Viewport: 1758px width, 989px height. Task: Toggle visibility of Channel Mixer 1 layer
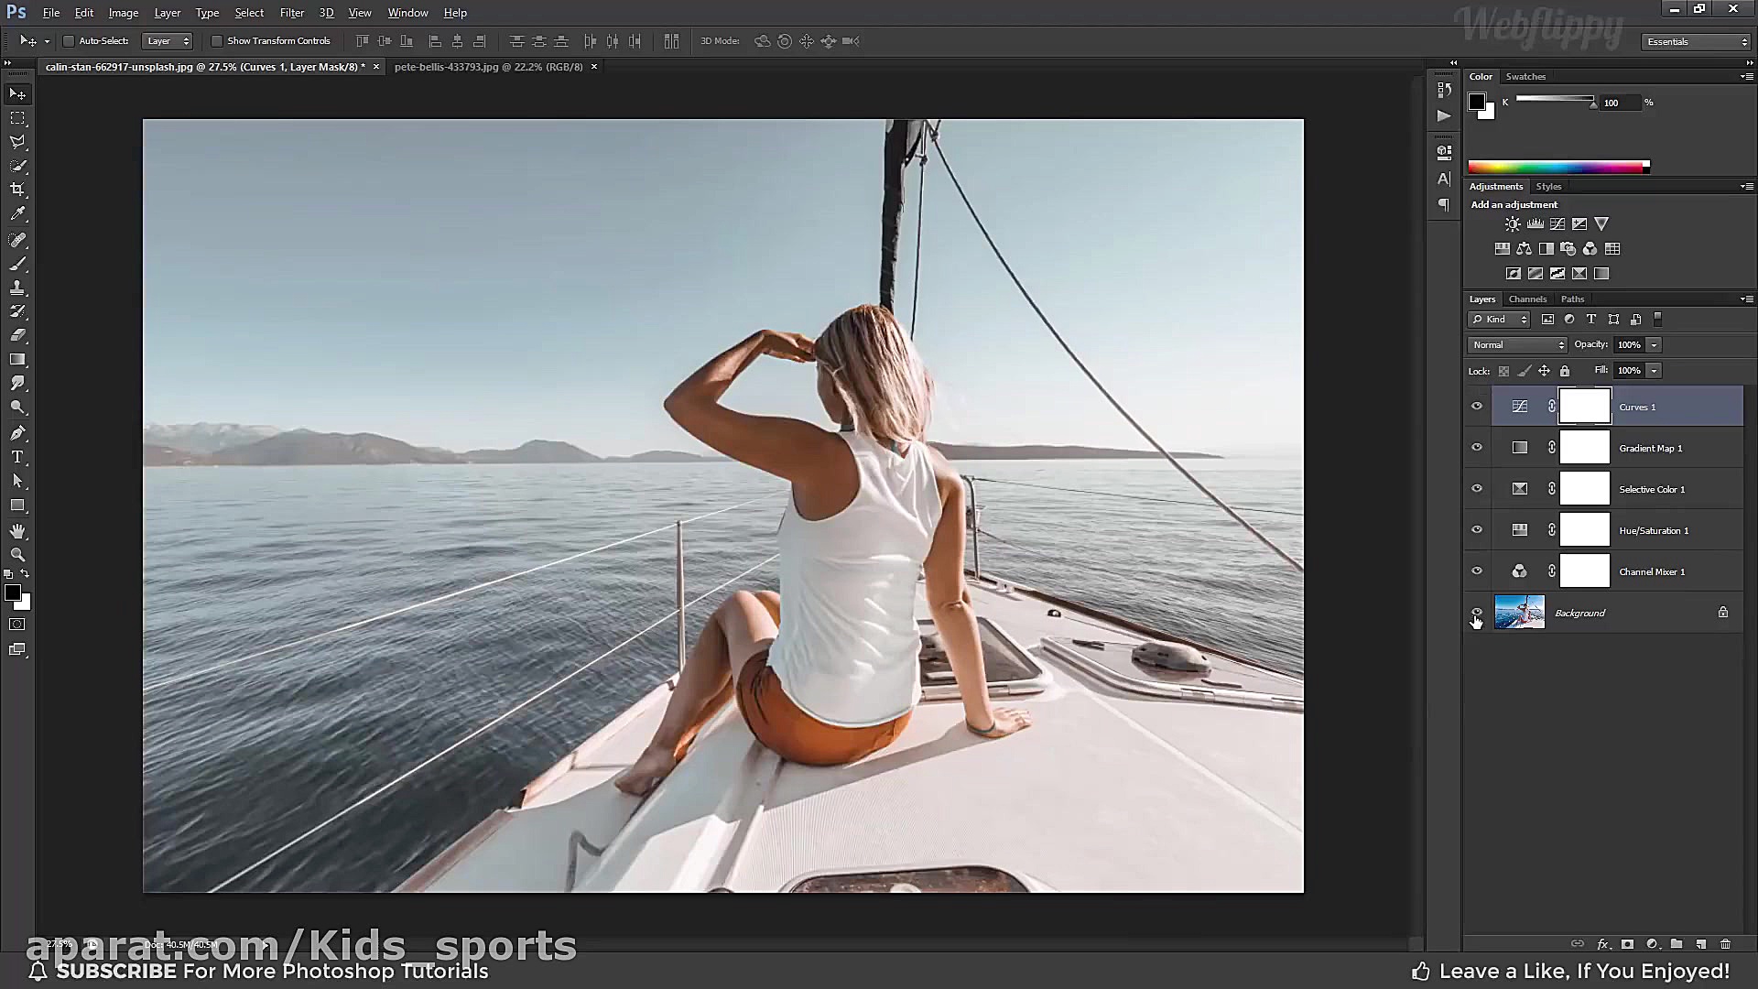1476,571
